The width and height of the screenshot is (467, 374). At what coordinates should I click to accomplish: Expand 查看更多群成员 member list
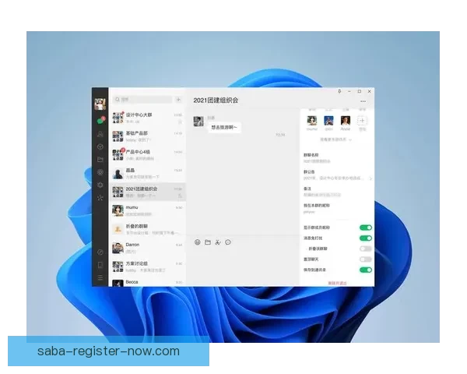336,139
